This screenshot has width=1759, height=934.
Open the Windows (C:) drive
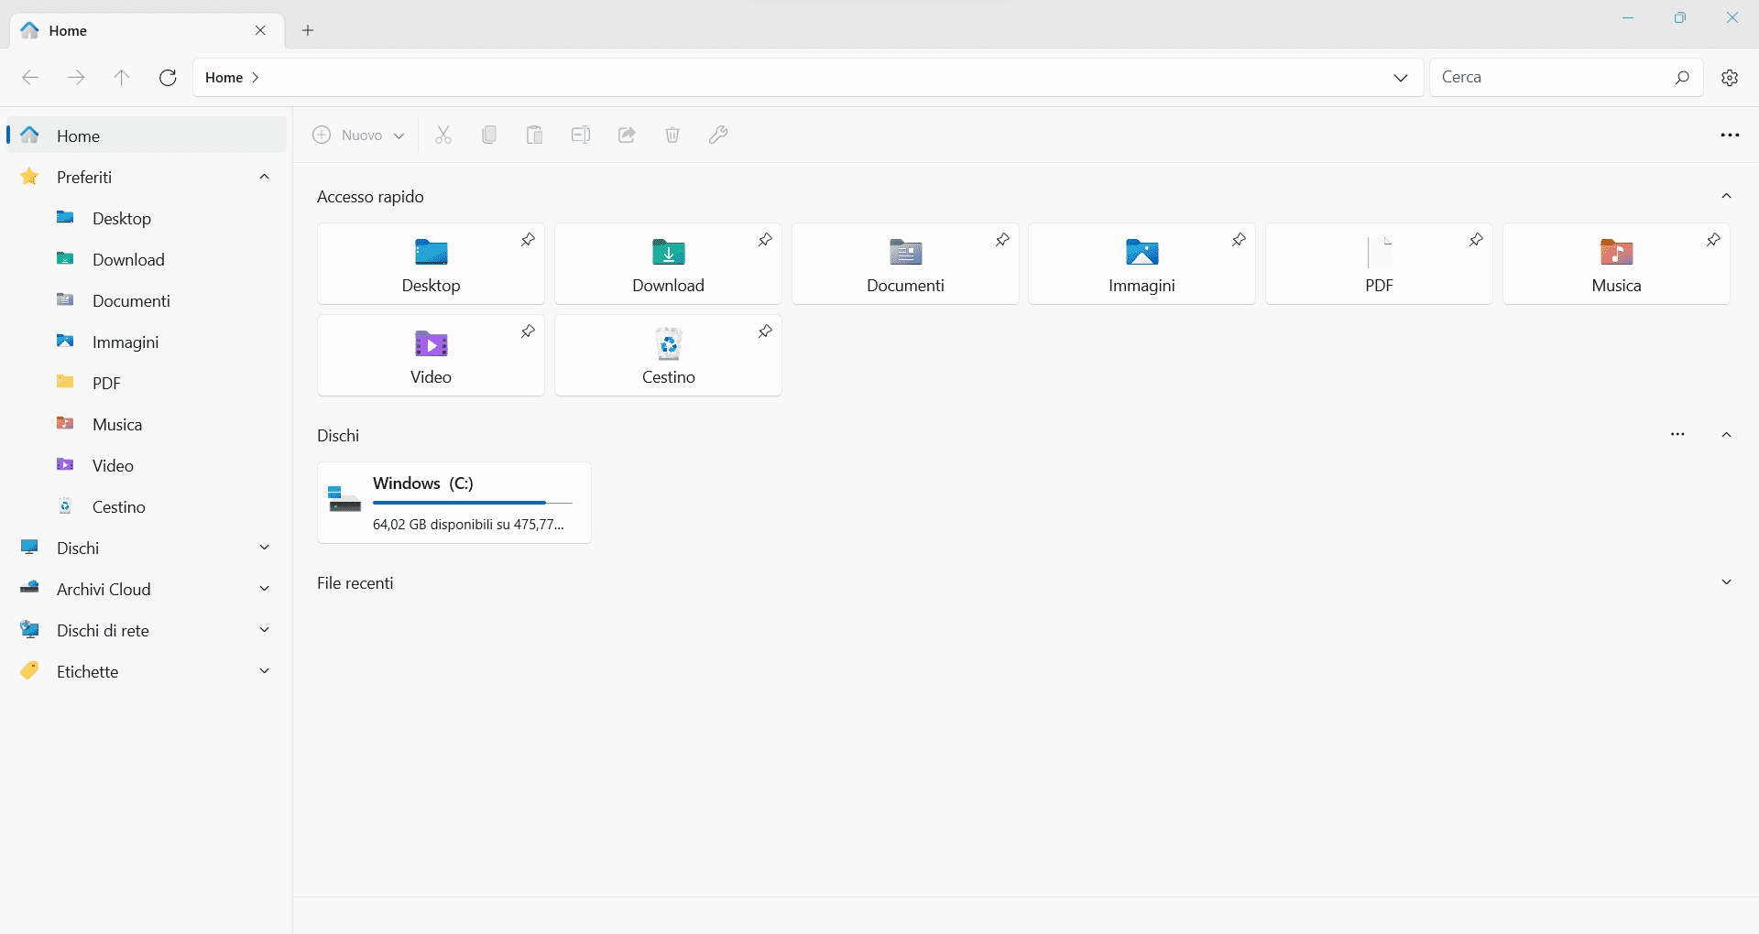[x=454, y=503]
